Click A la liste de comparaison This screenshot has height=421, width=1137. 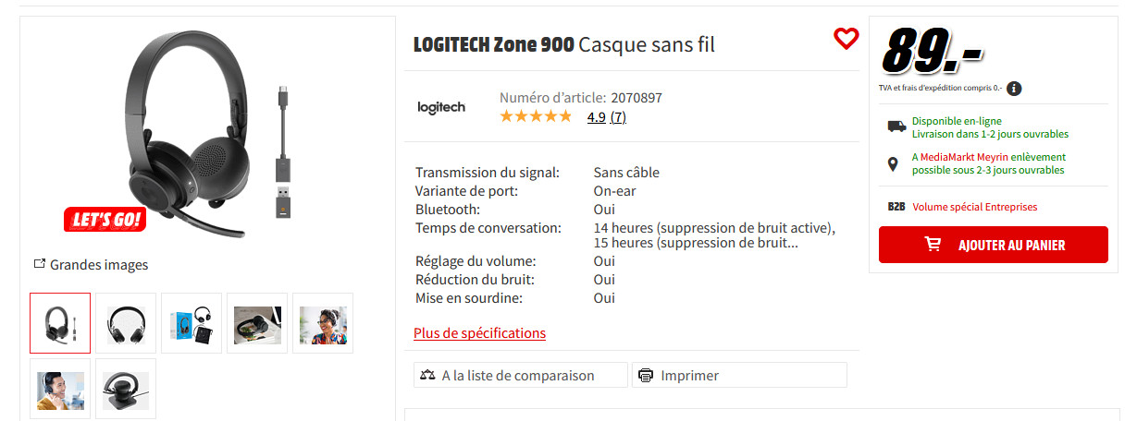(x=517, y=375)
